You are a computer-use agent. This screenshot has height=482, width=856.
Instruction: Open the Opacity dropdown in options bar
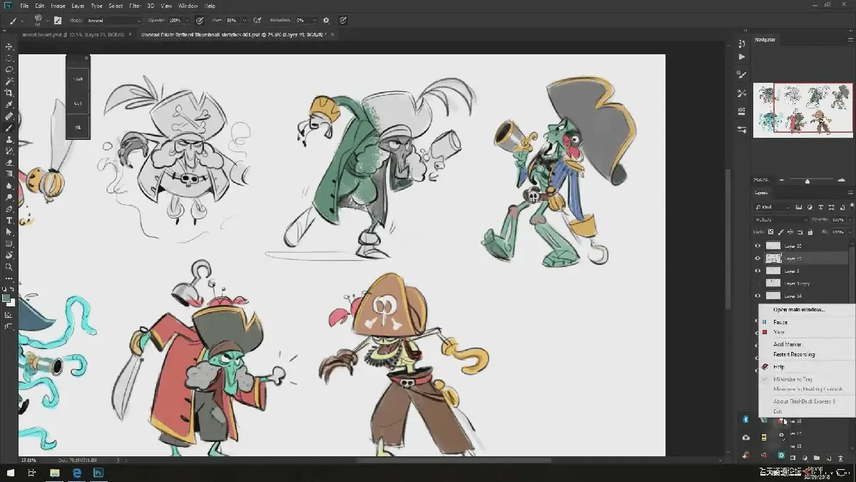[x=188, y=21]
